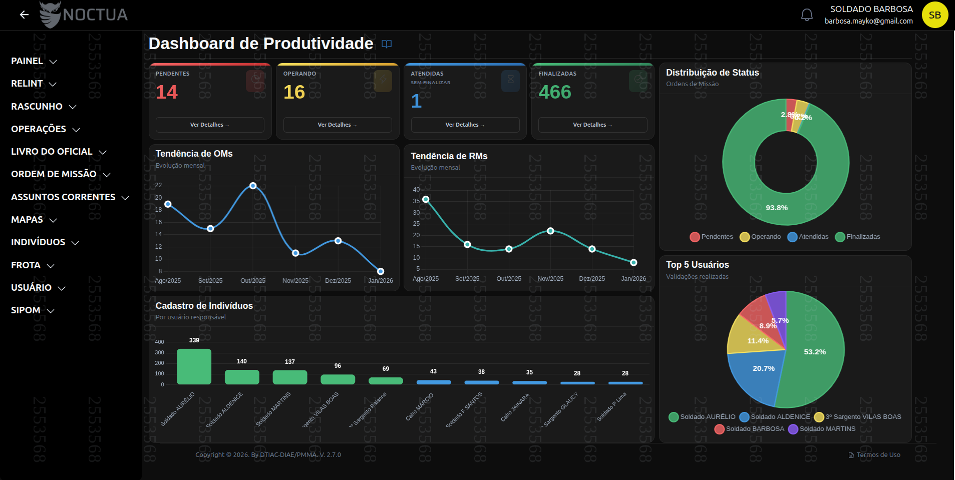Expand the LIVRO DO OFICIAL menu

[58, 152]
